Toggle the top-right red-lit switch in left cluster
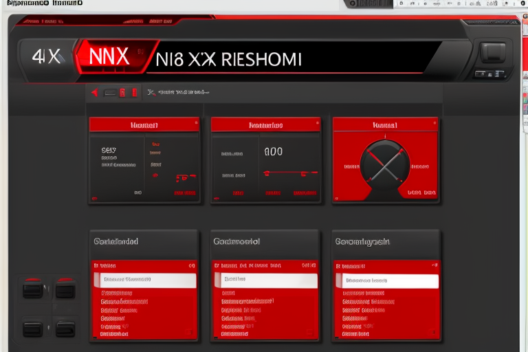 pyautogui.click(x=65, y=289)
